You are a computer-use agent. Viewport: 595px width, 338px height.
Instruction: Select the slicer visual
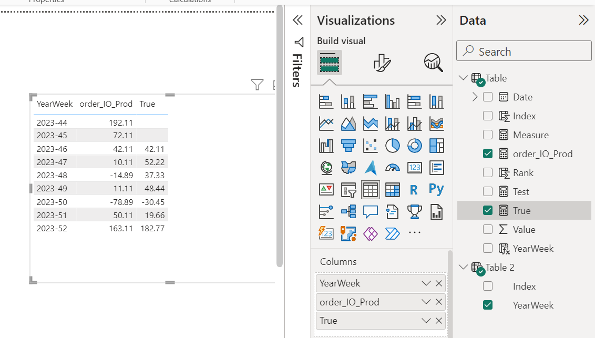click(x=348, y=190)
